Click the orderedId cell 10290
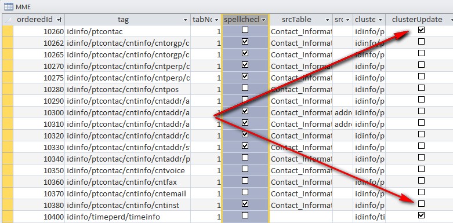Screen dimensions: 453x223 39,101
